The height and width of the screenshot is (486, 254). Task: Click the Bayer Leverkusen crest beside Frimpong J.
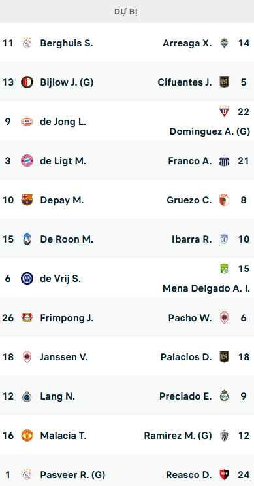27,318
